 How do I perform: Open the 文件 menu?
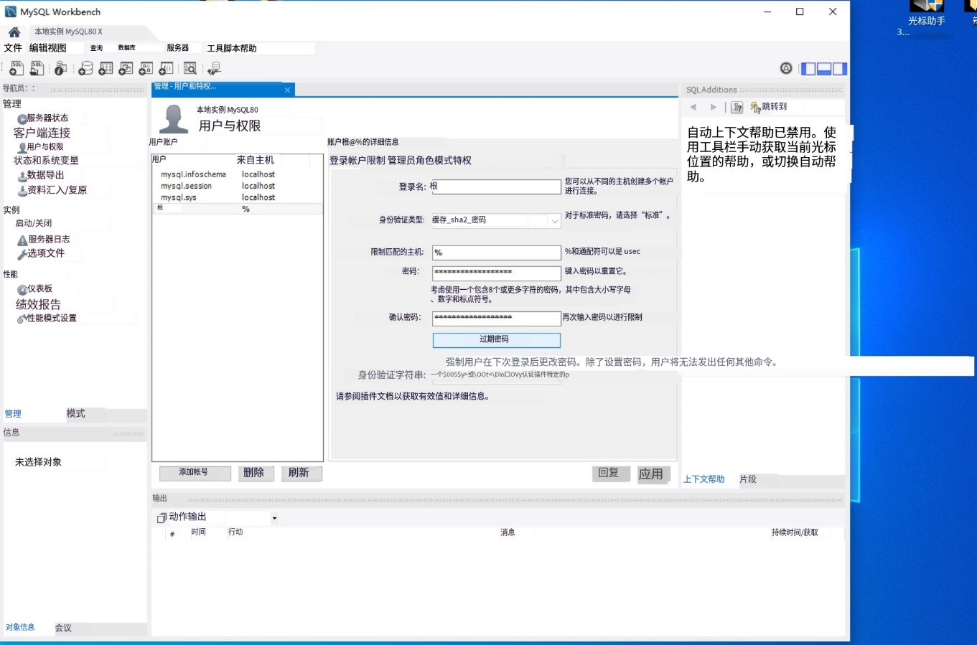13,48
